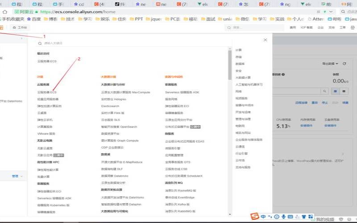
Task: Click the Sogou emoji face icon
Action: (277, 217)
